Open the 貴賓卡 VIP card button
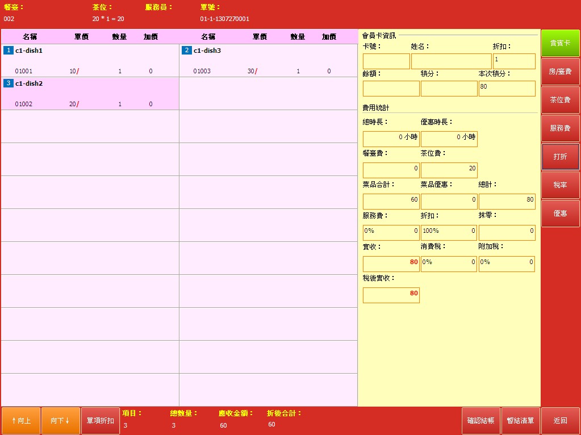The height and width of the screenshot is (435, 581). coord(560,43)
